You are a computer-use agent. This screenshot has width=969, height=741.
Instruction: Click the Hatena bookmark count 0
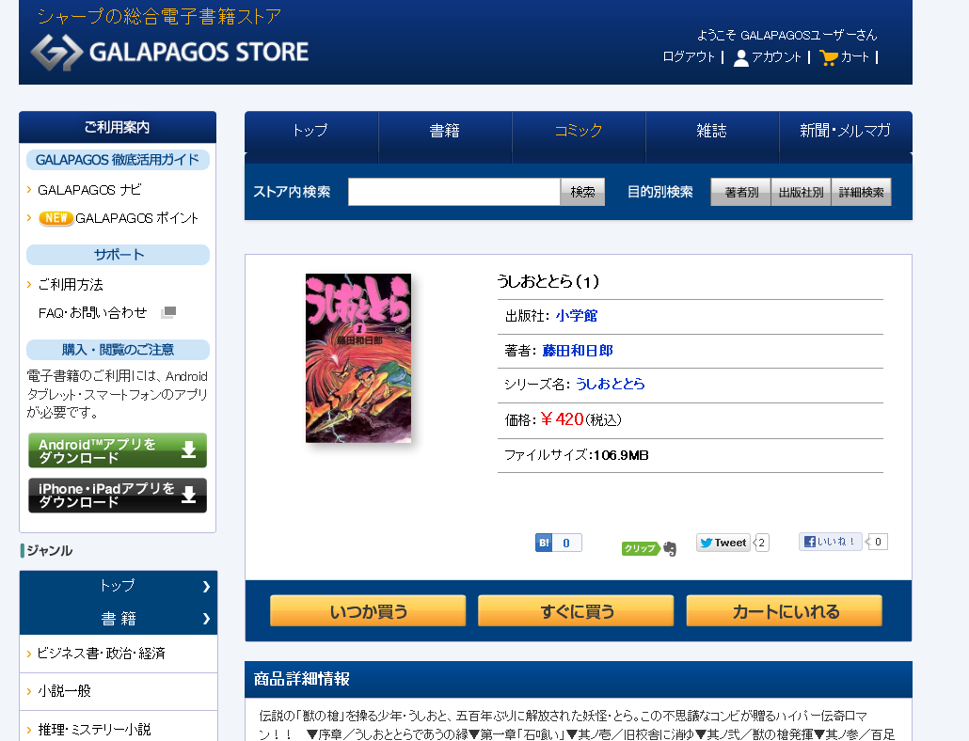(566, 543)
